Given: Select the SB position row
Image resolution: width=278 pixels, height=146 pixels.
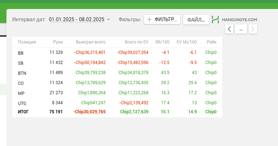Looking at the screenshot, I should 117,63.
